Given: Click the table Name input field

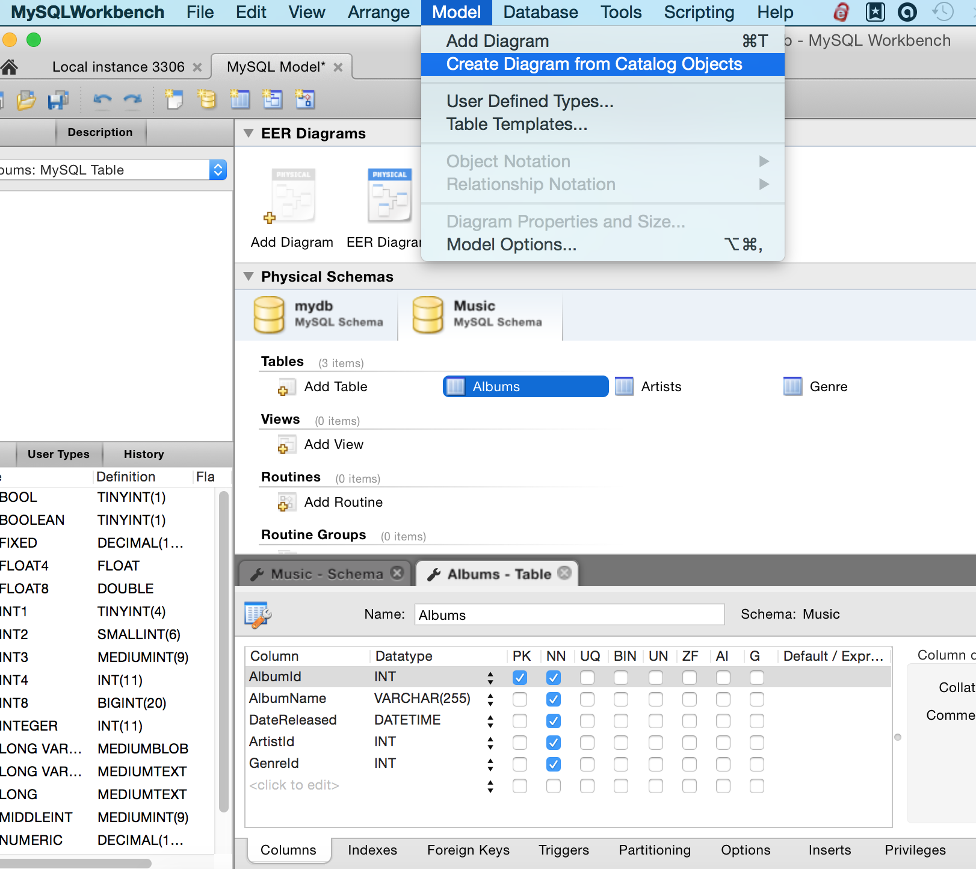Looking at the screenshot, I should 569,614.
